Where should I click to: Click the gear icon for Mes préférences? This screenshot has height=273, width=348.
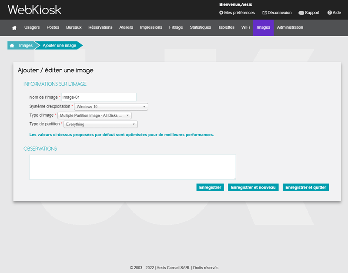tap(221, 13)
